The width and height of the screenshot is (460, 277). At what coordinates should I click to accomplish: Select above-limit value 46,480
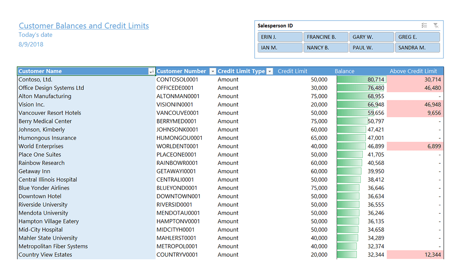[x=433, y=88]
